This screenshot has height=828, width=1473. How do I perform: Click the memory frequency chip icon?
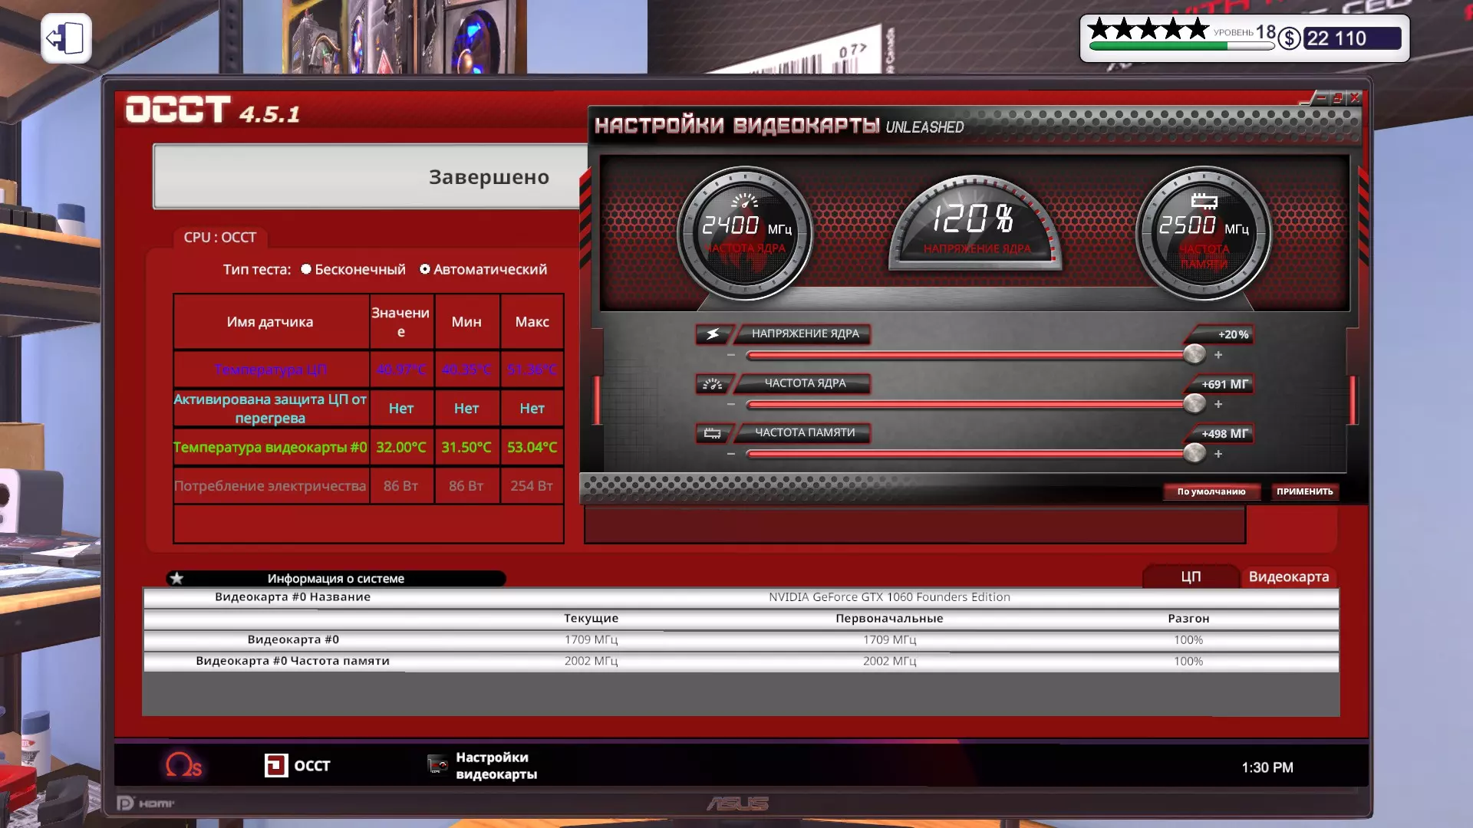(x=713, y=433)
